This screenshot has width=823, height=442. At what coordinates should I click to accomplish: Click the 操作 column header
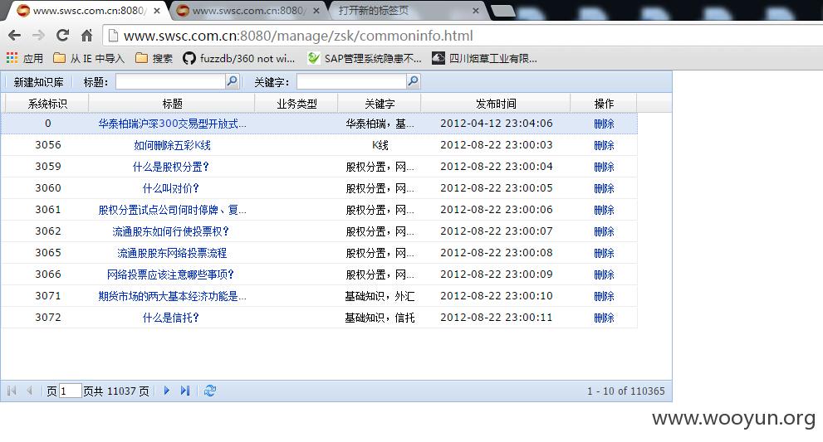point(604,104)
